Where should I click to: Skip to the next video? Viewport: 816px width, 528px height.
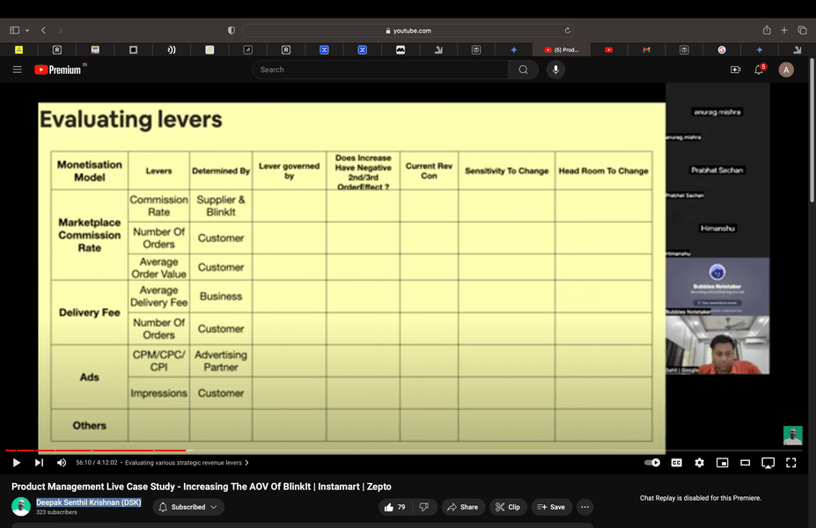[39, 463]
